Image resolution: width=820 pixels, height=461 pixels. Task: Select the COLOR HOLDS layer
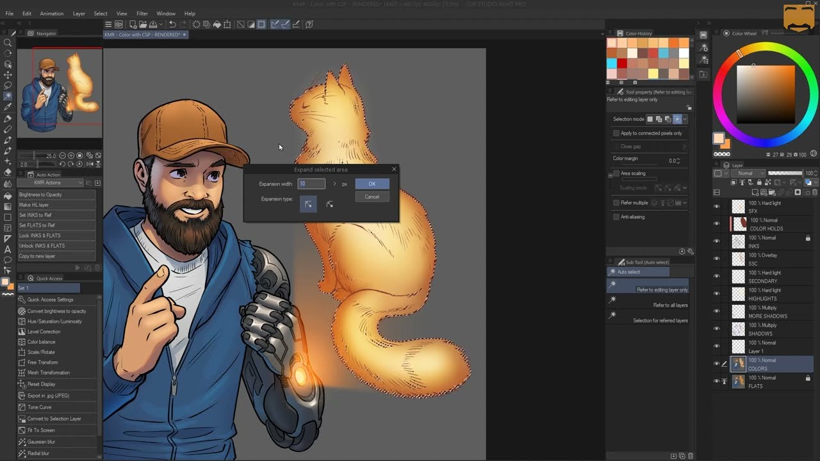tap(773, 224)
